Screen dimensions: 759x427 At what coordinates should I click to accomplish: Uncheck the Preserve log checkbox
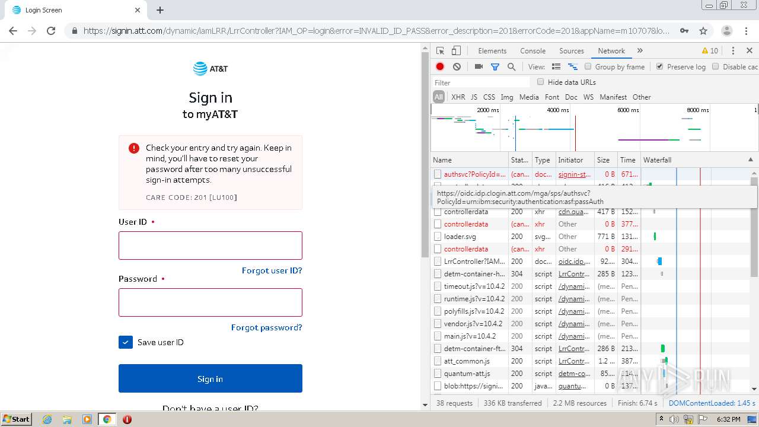tap(659, 66)
